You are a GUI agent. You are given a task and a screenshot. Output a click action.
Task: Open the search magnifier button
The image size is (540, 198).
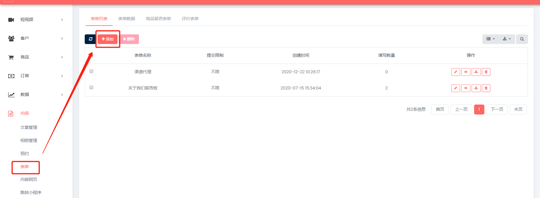tap(522, 39)
